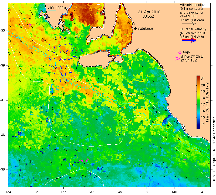Click the 'HF radar velocity' legend heading
This screenshot has height=195, width=216.
pos(193,29)
